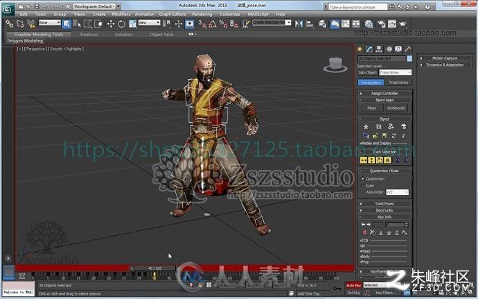
Task: Toggle the Auto Key button
Action: [353, 285]
